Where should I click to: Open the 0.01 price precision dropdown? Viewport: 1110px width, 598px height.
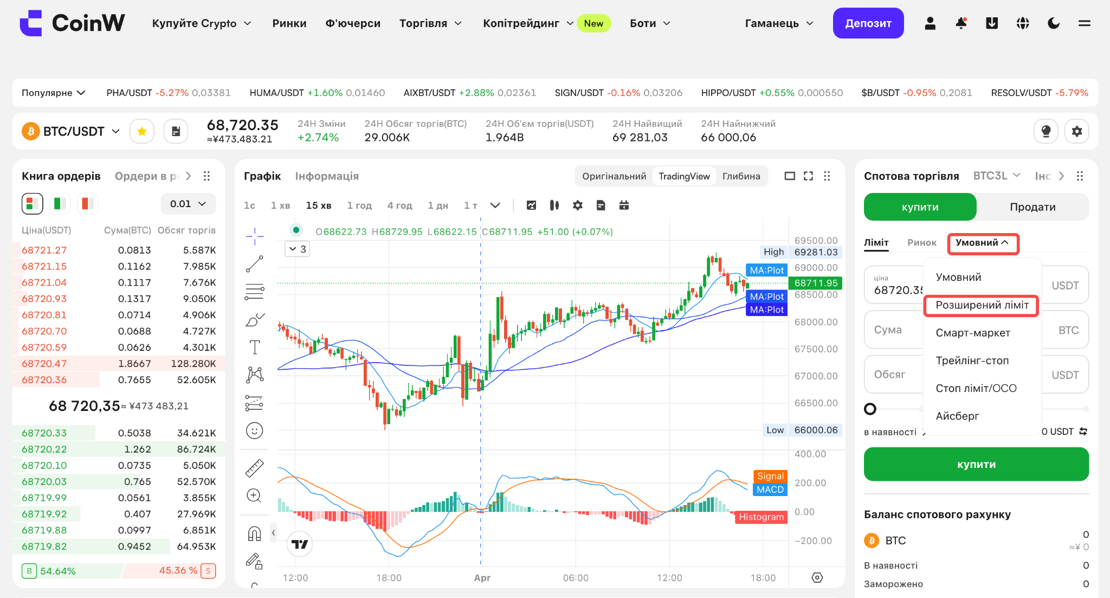[188, 204]
